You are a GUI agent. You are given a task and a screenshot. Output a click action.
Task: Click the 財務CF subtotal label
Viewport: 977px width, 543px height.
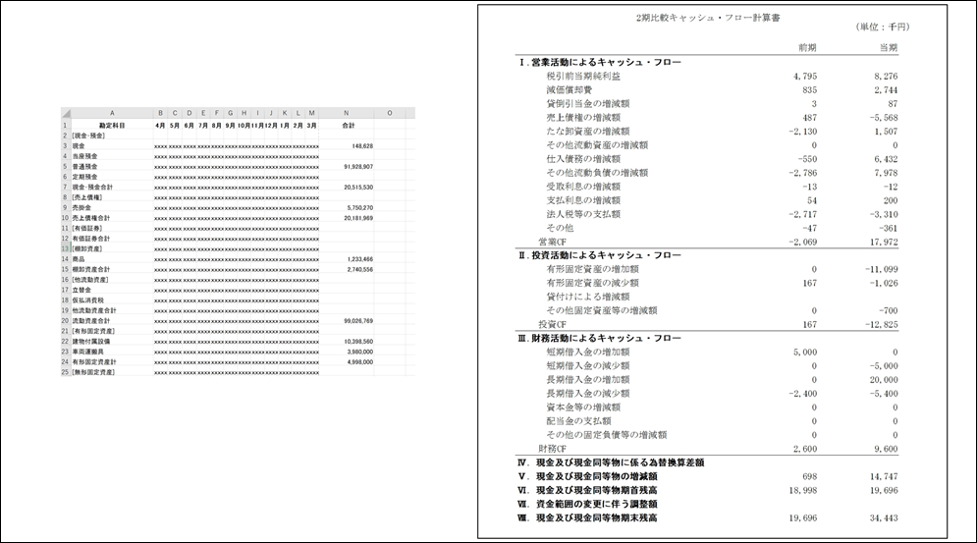point(552,448)
